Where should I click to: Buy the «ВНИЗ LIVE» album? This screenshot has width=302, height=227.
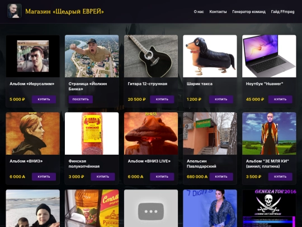click(x=162, y=177)
